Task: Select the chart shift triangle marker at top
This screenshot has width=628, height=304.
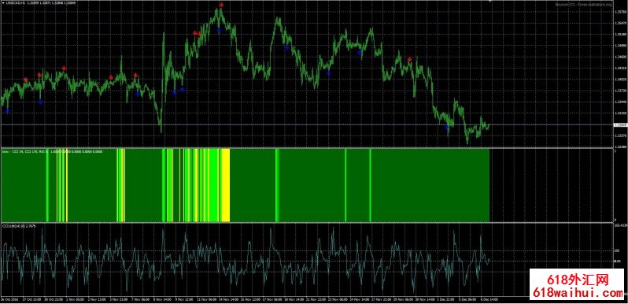Action: 489,2
